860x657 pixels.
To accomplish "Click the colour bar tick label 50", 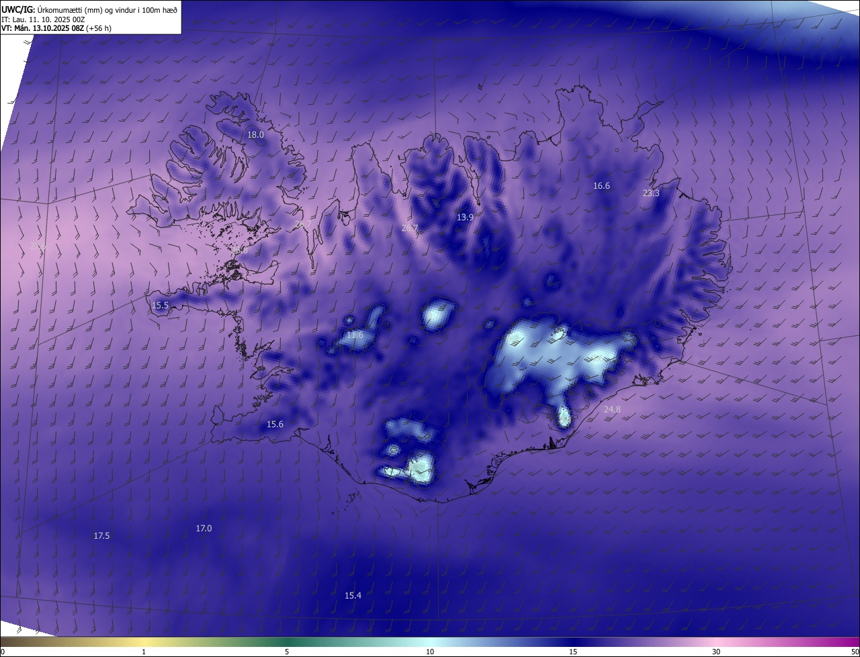I will coord(855,652).
